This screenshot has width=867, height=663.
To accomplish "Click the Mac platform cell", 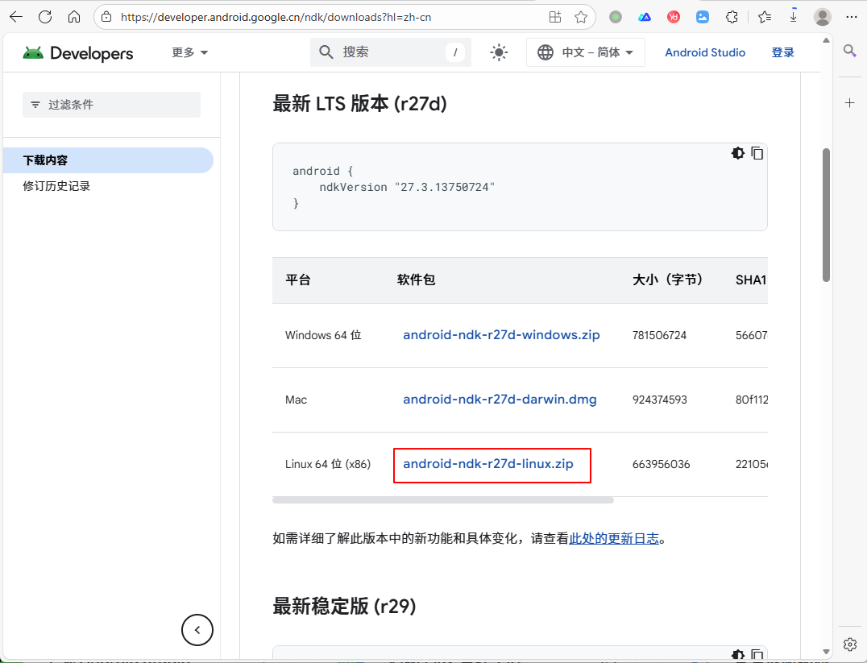I will point(296,400).
